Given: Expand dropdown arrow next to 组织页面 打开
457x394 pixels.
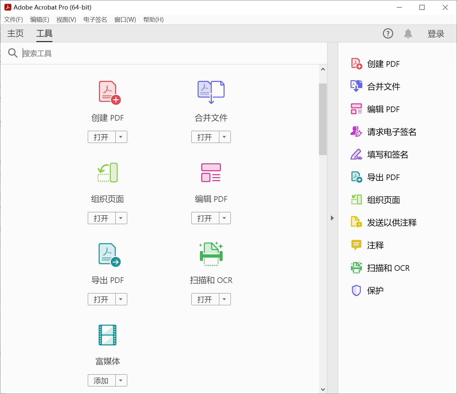Looking at the screenshot, I should pos(121,218).
